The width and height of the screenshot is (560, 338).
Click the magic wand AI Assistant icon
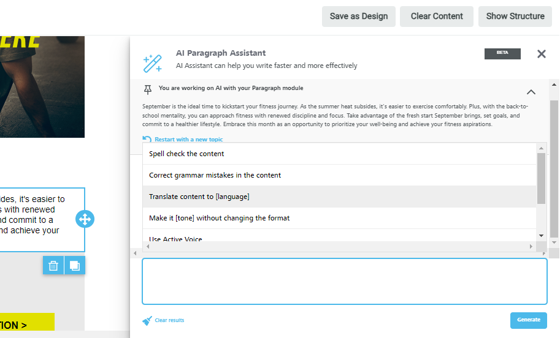point(152,62)
